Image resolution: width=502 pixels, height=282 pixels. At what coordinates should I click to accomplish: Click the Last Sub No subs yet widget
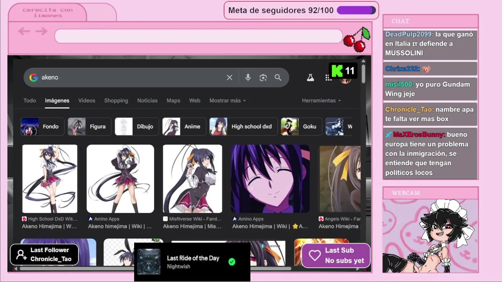336,255
